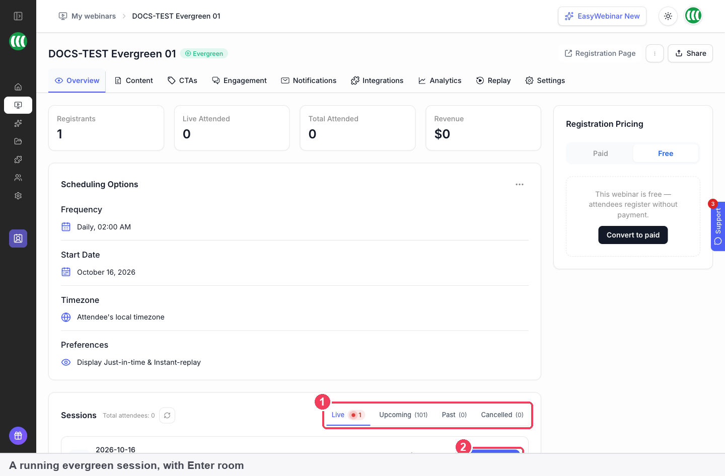Open the CTAs tab
This screenshot has width=725, height=476.
[182, 81]
